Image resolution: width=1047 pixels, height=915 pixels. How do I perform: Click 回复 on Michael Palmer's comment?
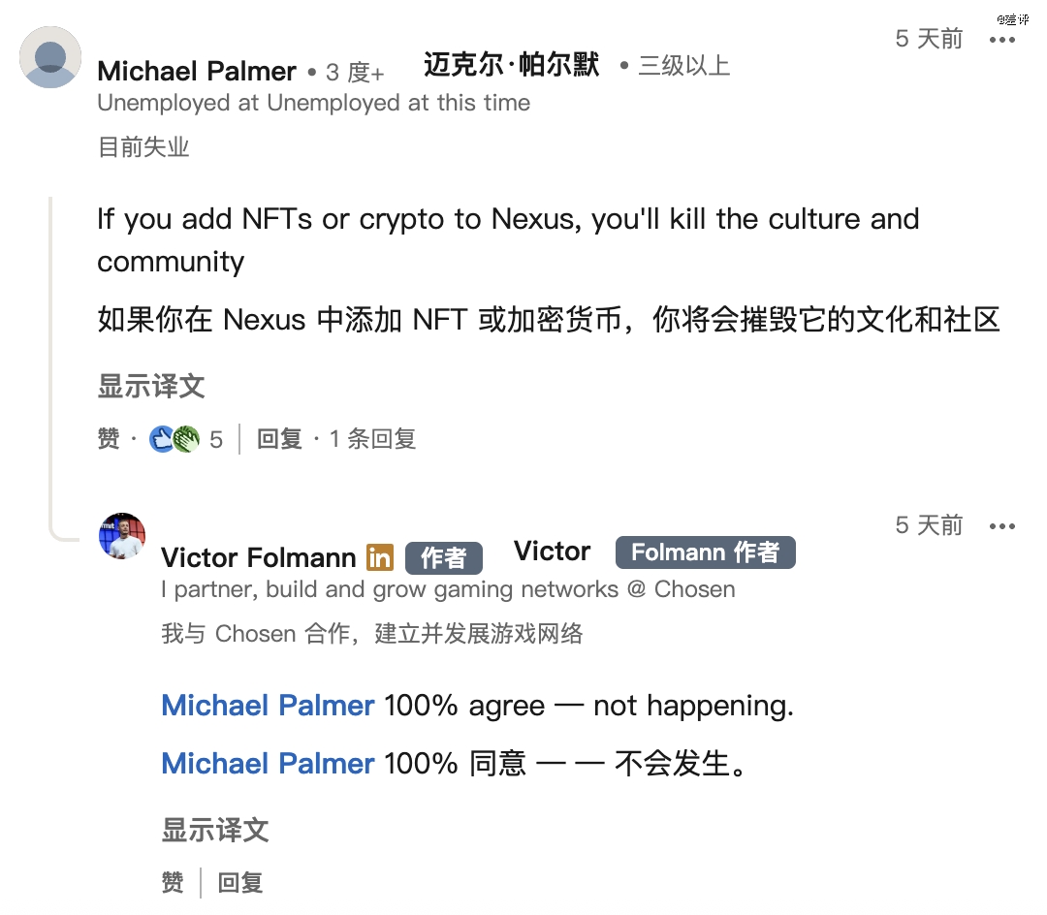(x=279, y=439)
